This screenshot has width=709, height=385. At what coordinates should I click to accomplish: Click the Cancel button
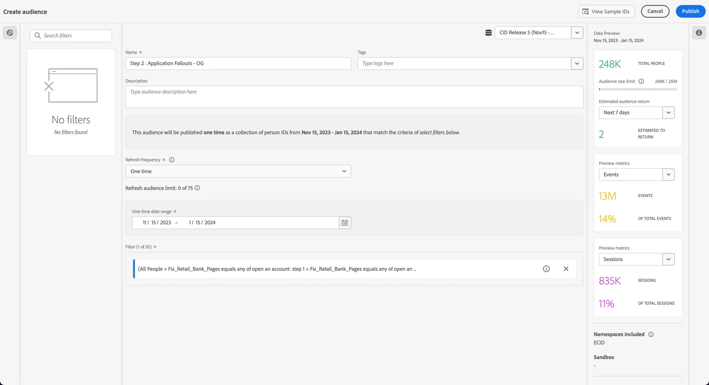(655, 11)
